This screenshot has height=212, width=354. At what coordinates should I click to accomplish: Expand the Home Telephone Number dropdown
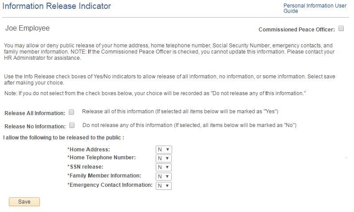163,158
